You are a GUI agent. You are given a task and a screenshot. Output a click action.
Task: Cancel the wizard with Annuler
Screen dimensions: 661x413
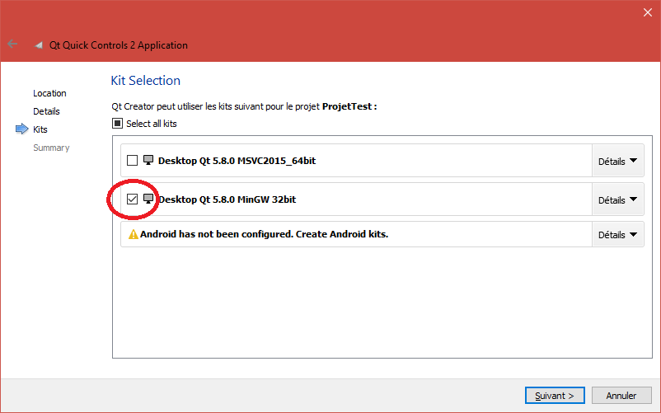click(621, 396)
